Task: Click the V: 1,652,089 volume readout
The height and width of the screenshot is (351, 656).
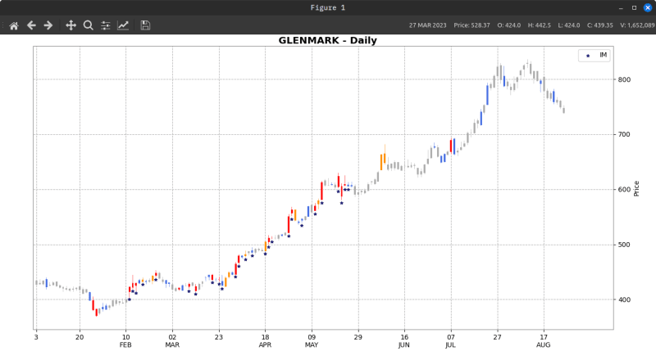Action: click(638, 25)
